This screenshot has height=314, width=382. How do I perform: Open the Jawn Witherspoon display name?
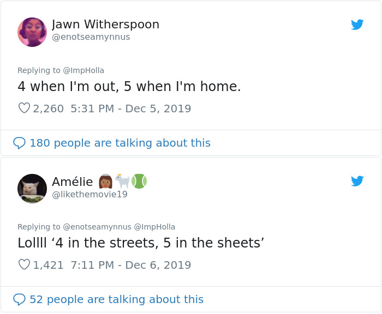[105, 25]
